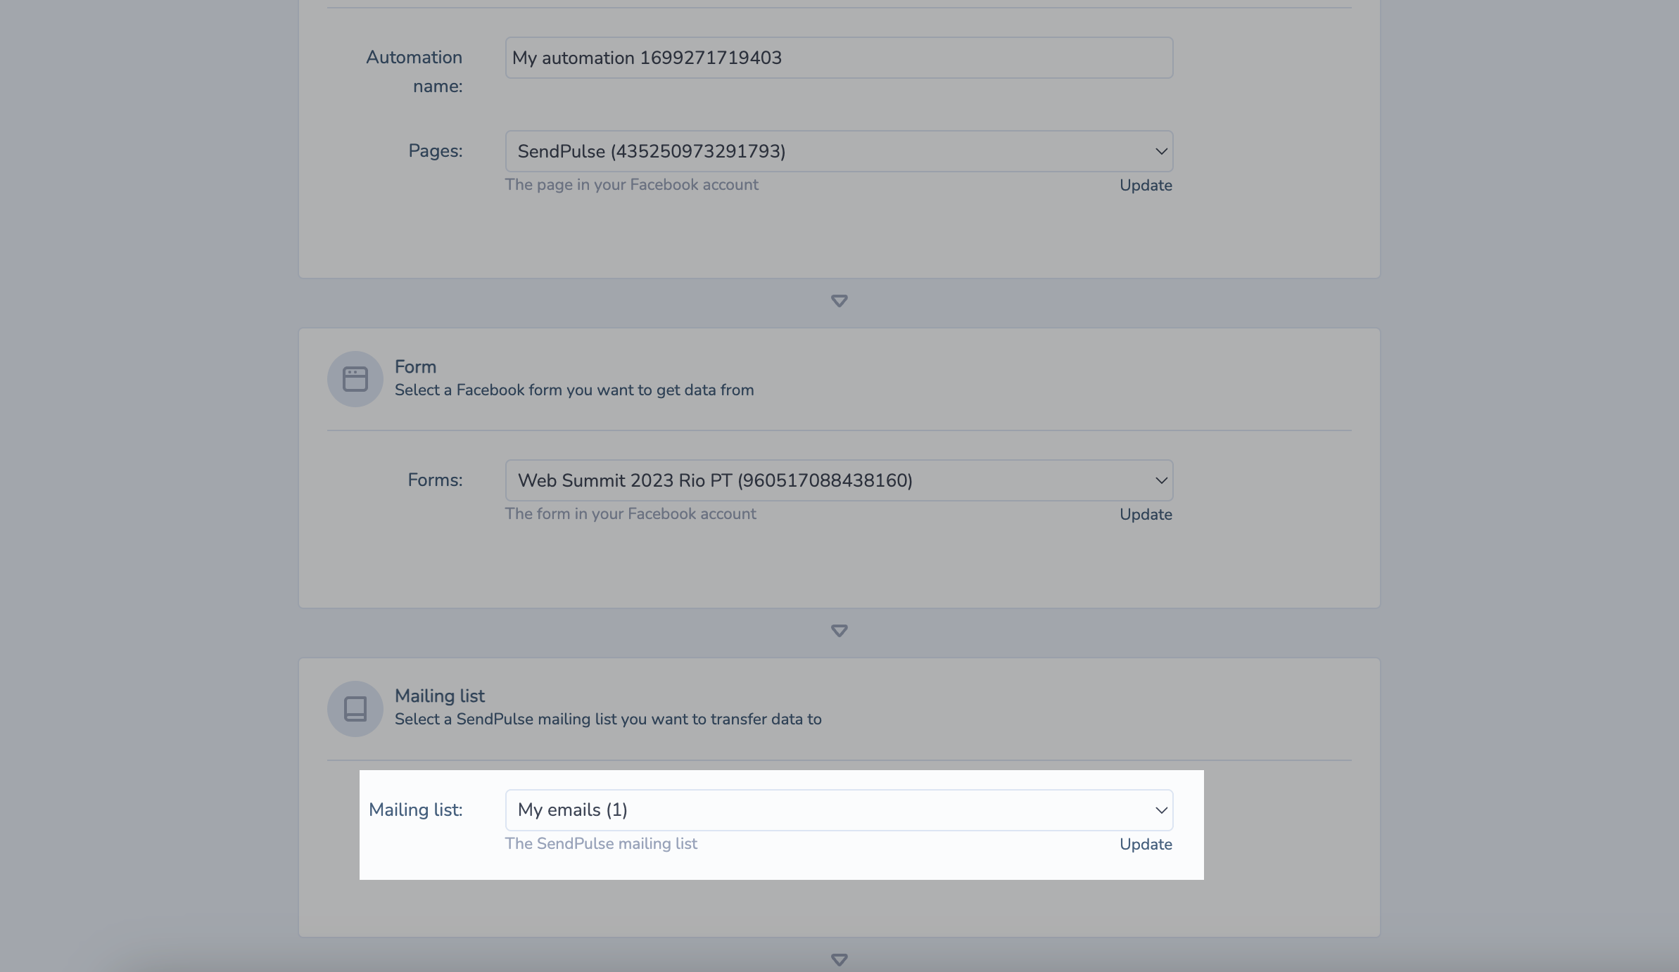Viewport: 1679px width, 972px height.
Task: Click the Automation name label
Action: 414,72
